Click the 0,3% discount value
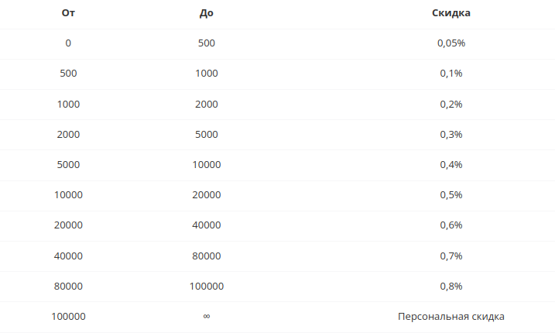The height and width of the screenshot is (333, 555). pos(451,134)
